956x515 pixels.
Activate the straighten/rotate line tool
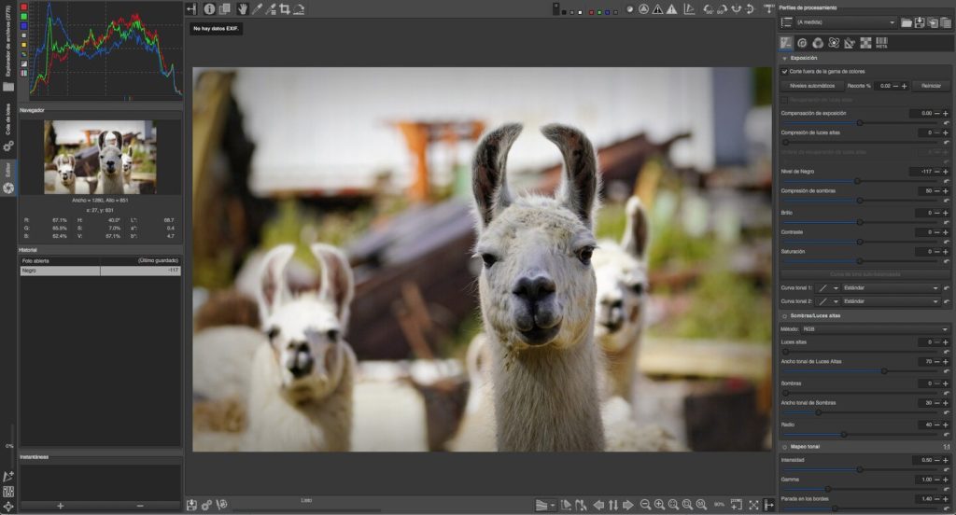pyautogui.click(x=299, y=9)
